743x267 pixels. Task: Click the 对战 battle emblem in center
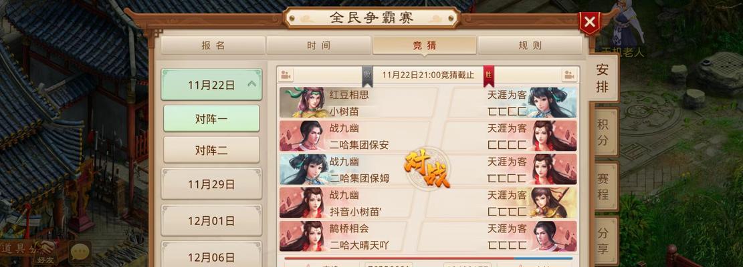click(427, 169)
